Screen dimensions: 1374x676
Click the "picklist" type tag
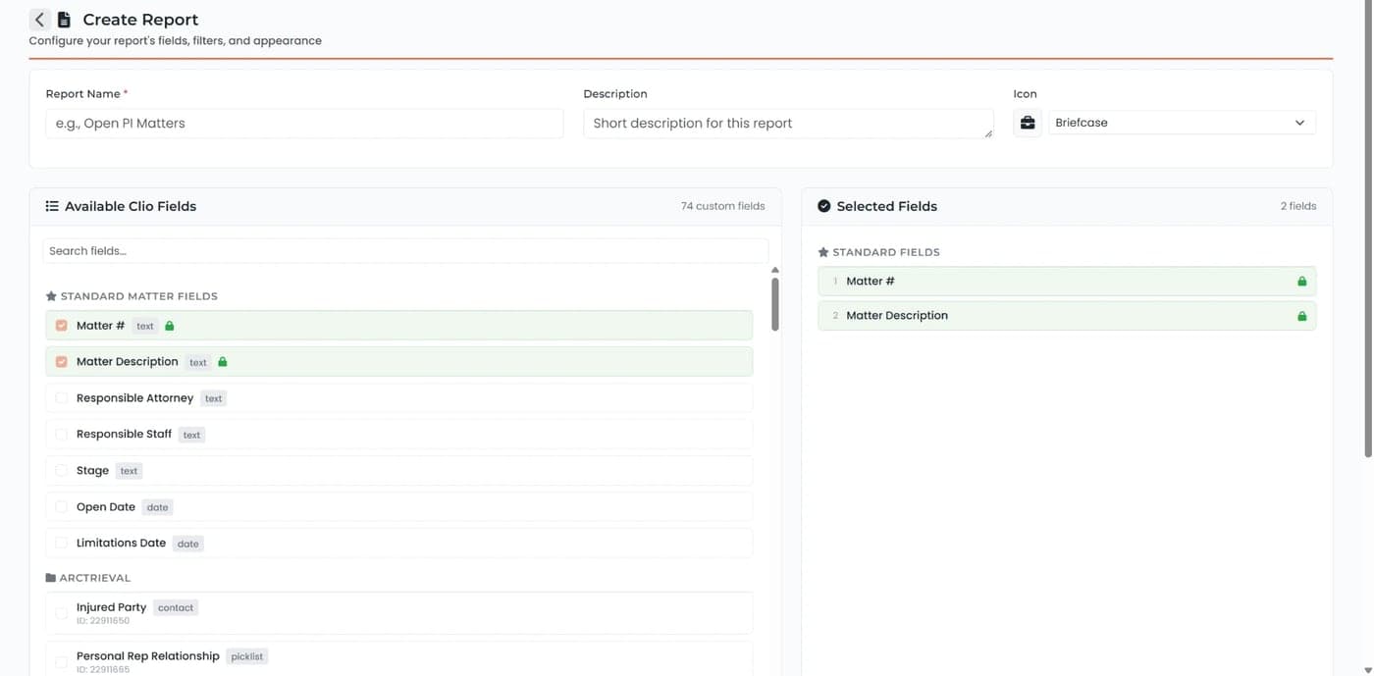246,656
